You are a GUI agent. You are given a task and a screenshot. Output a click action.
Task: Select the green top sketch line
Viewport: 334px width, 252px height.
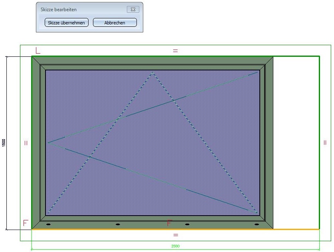point(176,56)
